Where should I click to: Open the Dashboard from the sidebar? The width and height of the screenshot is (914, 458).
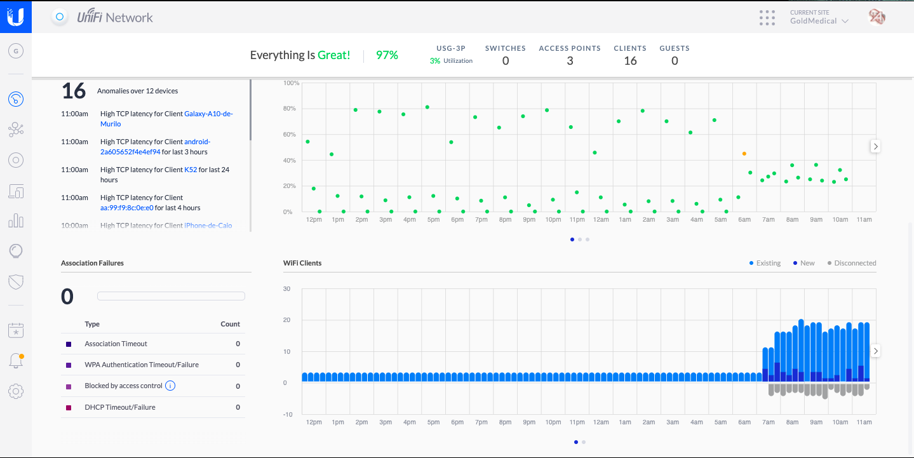point(16,98)
